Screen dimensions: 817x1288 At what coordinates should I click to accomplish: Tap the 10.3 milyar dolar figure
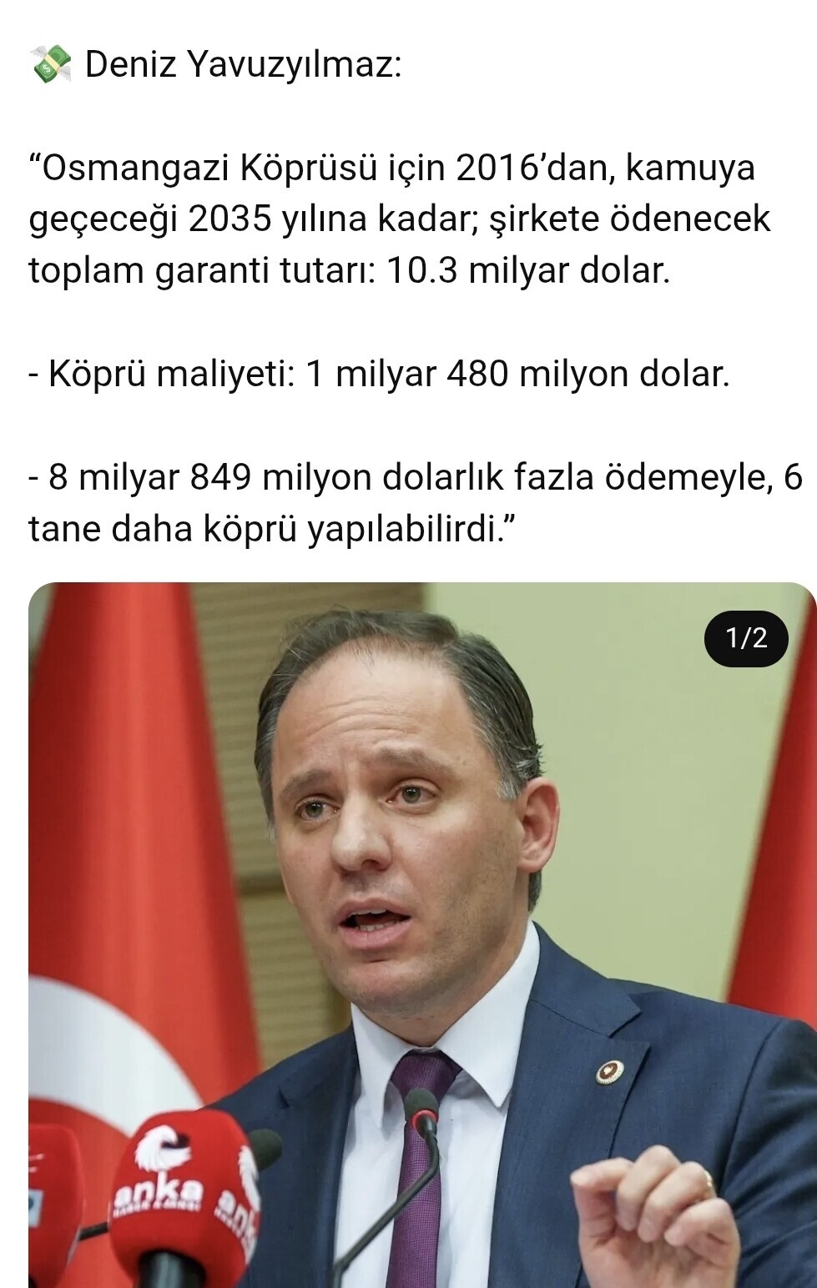(x=527, y=271)
